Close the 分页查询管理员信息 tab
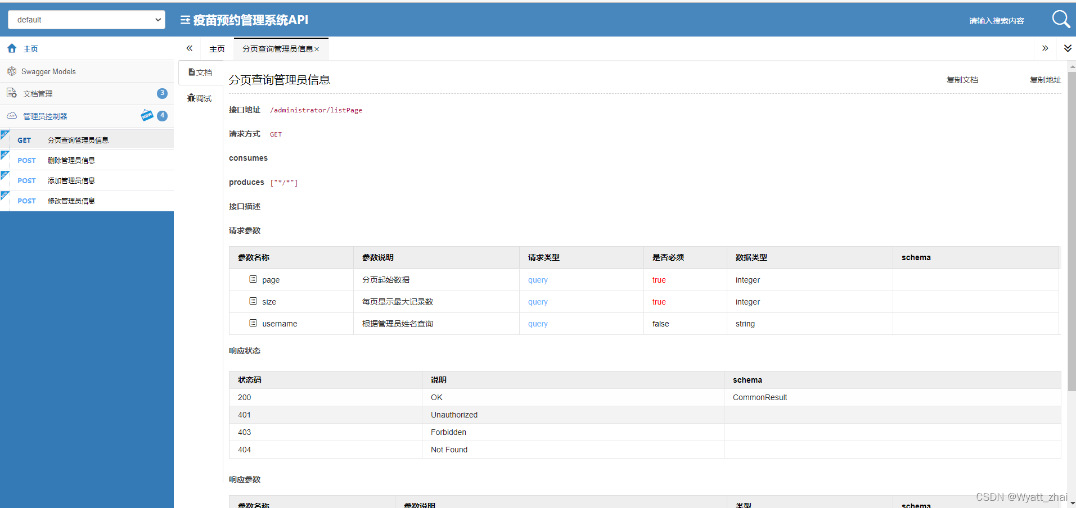This screenshot has width=1076, height=508. (x=317, y=49)
